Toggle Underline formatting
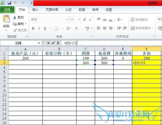 (45, 28)
